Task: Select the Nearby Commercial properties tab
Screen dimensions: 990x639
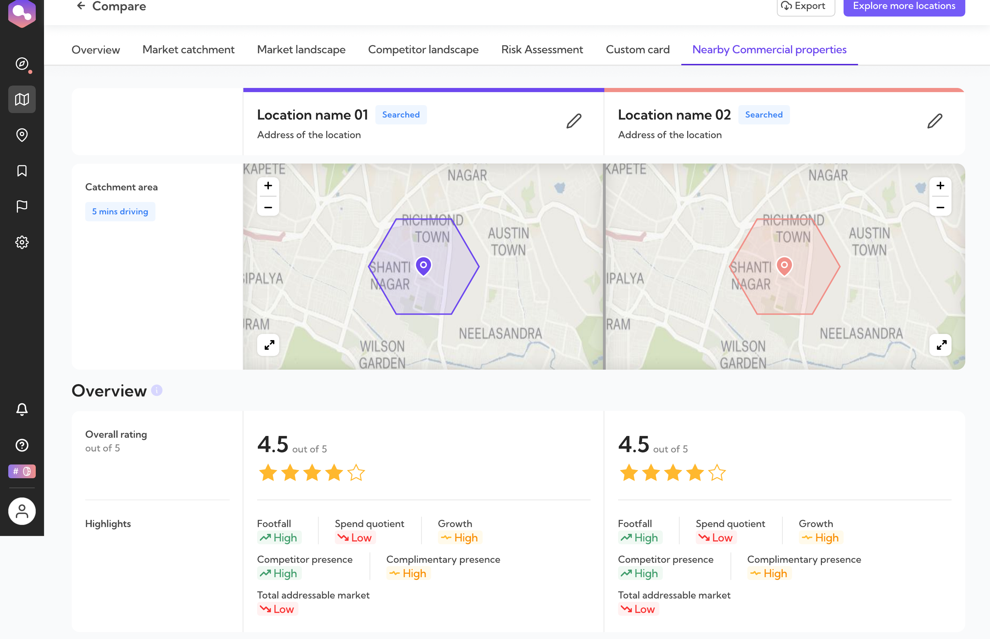Action: click(x=769, y=49)
